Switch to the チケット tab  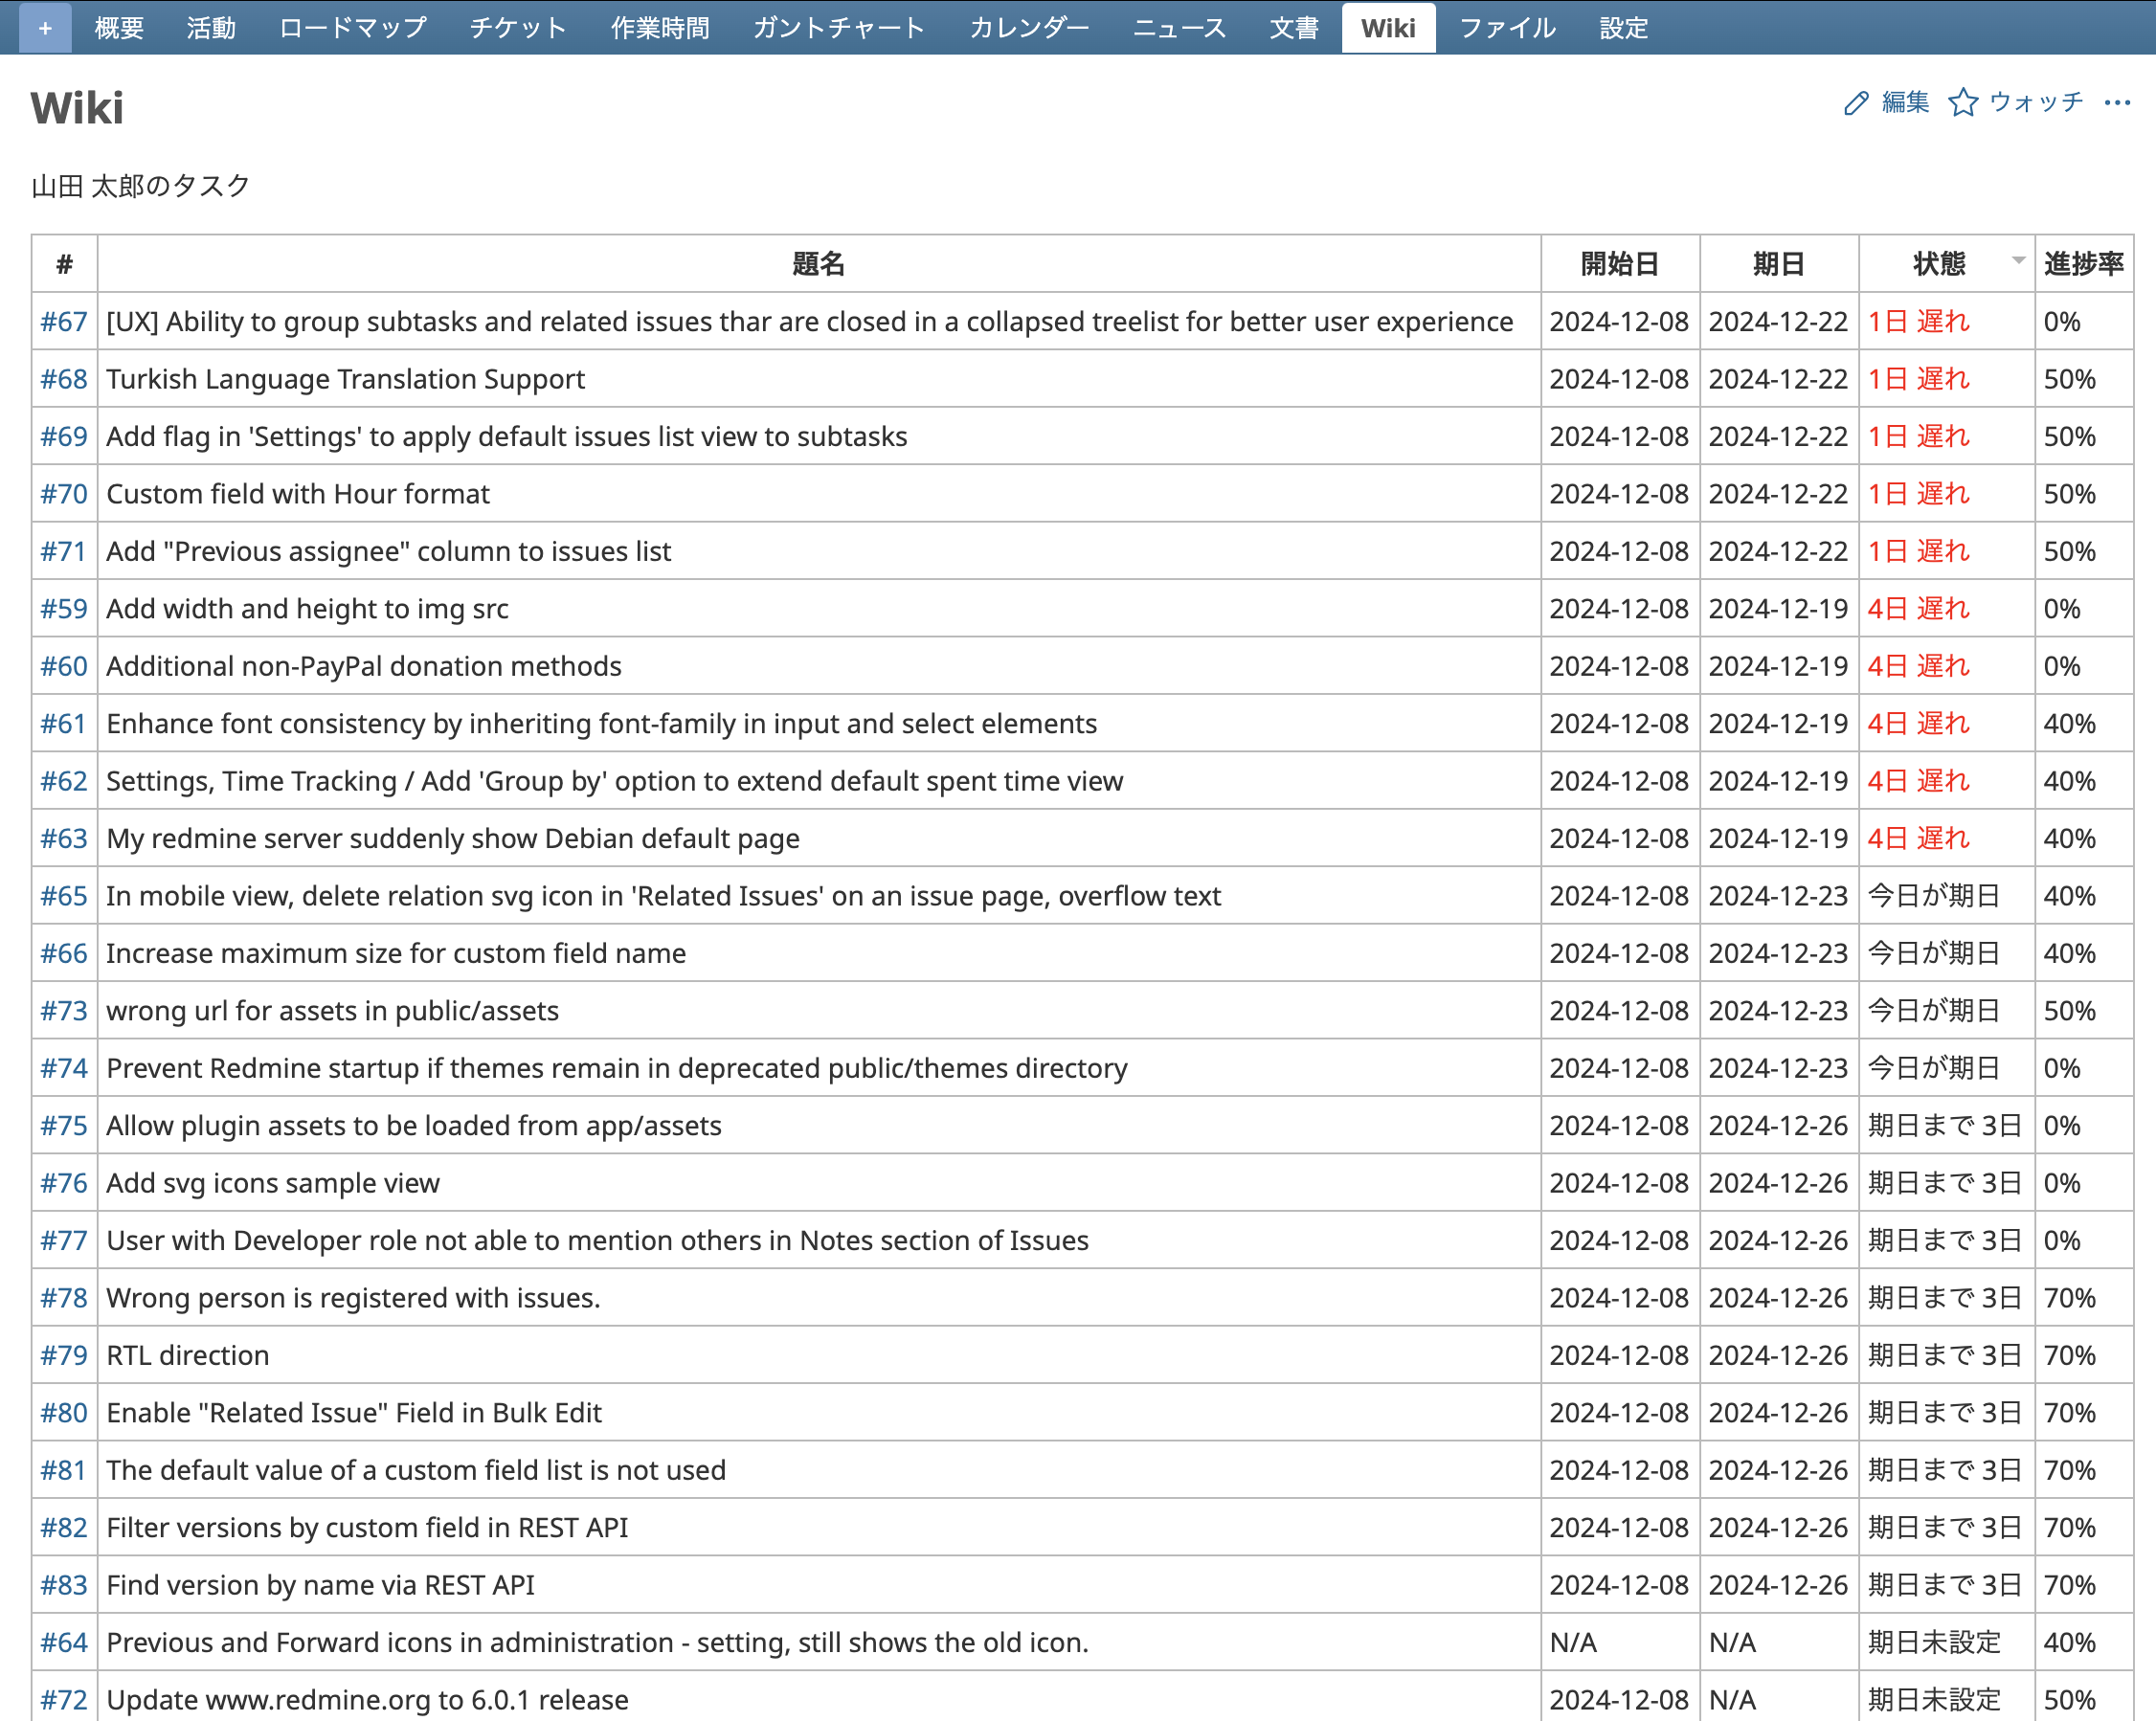click(518, 28)
